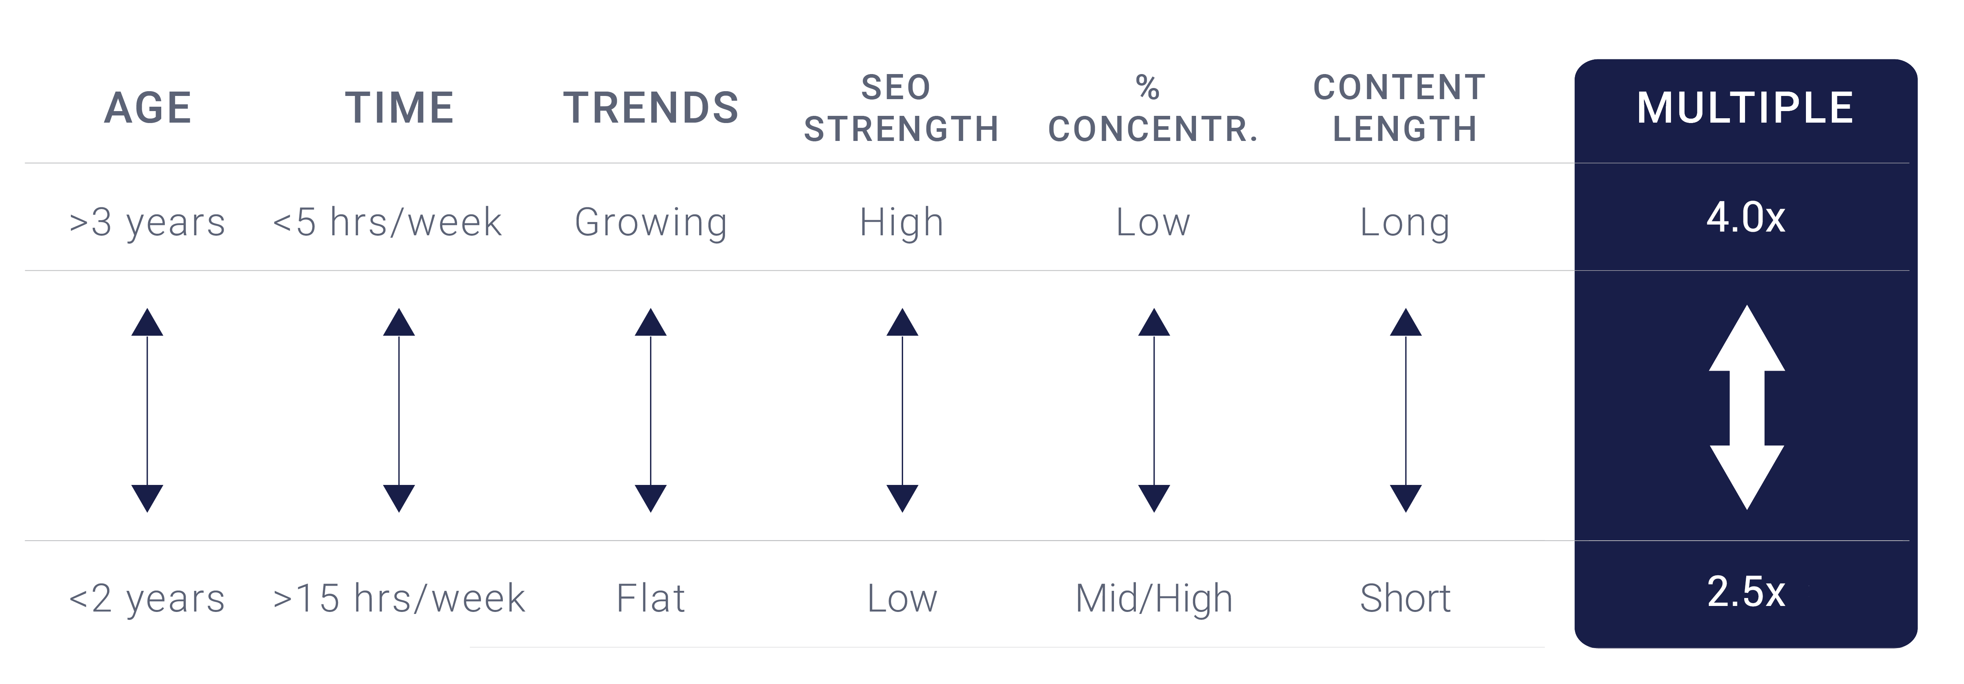Click the ">3 years" cell
Image resolution: width=1964 pixels, height=684 pixels.
(x=147, y=223)
